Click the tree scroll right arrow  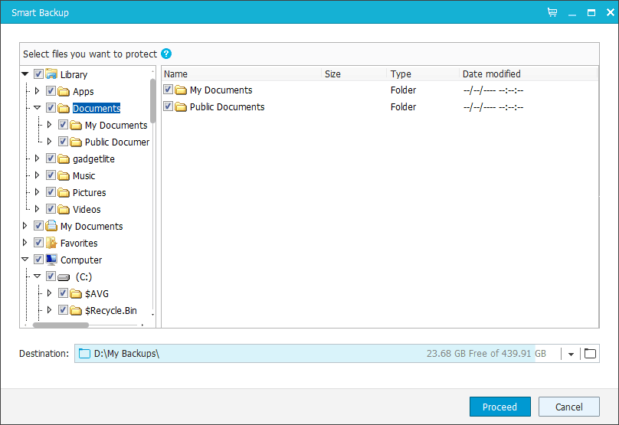tap(142, 325)
